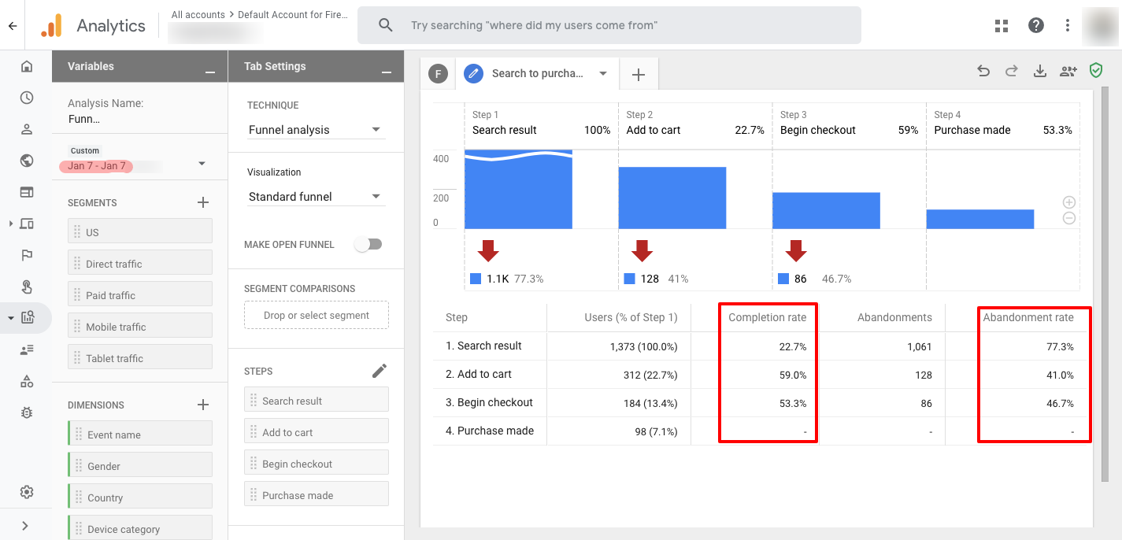Image resolution: width=1122 pixels, height=540 pixels.
Task: Open the Google apps grid icon
Action: tap(1002, 25)
